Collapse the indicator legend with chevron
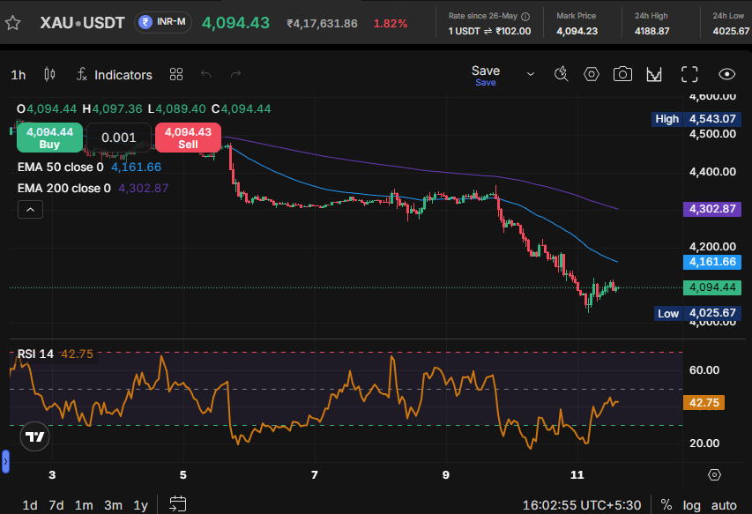Viewport: 752px width, 514px height. click(30, 210)
